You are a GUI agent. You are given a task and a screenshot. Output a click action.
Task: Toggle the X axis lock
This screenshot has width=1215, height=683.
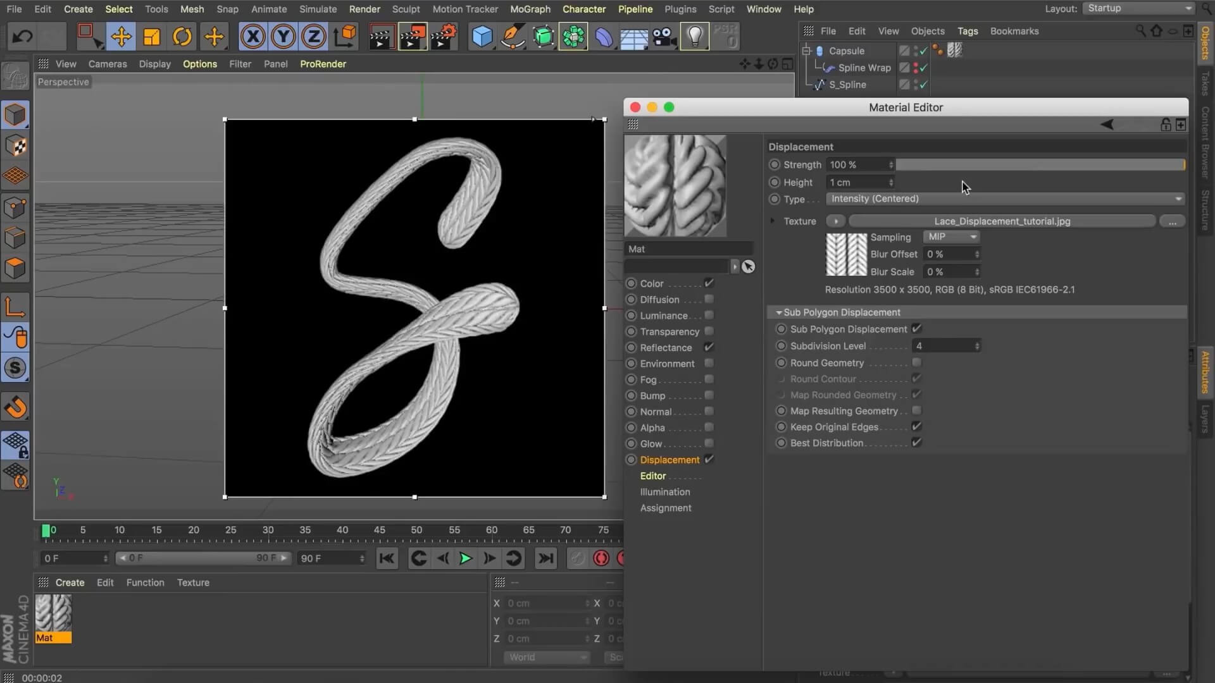pos(252,37)
